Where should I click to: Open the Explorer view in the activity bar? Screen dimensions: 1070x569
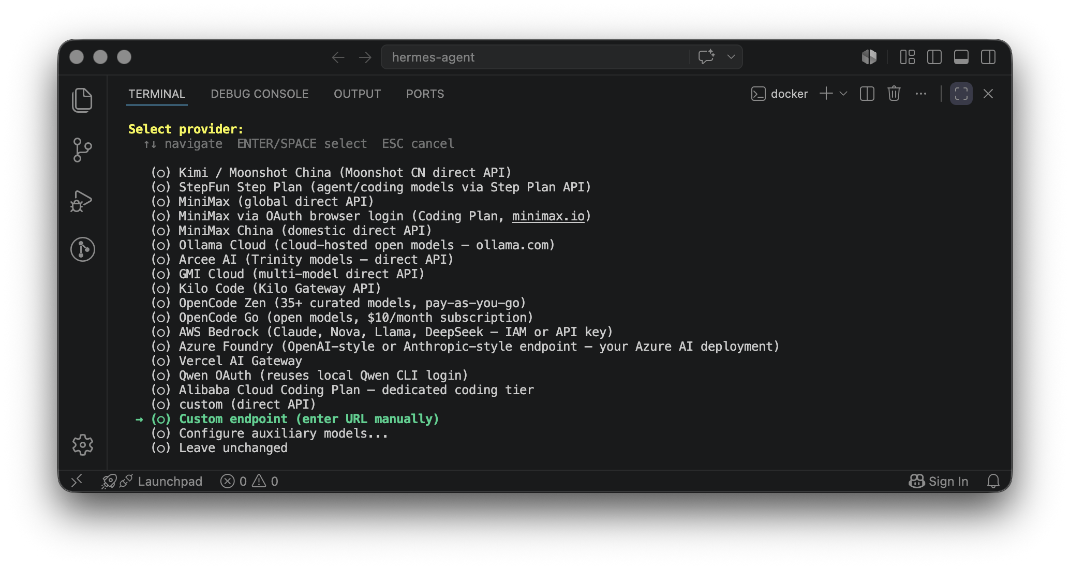click(x=82, y=99)
